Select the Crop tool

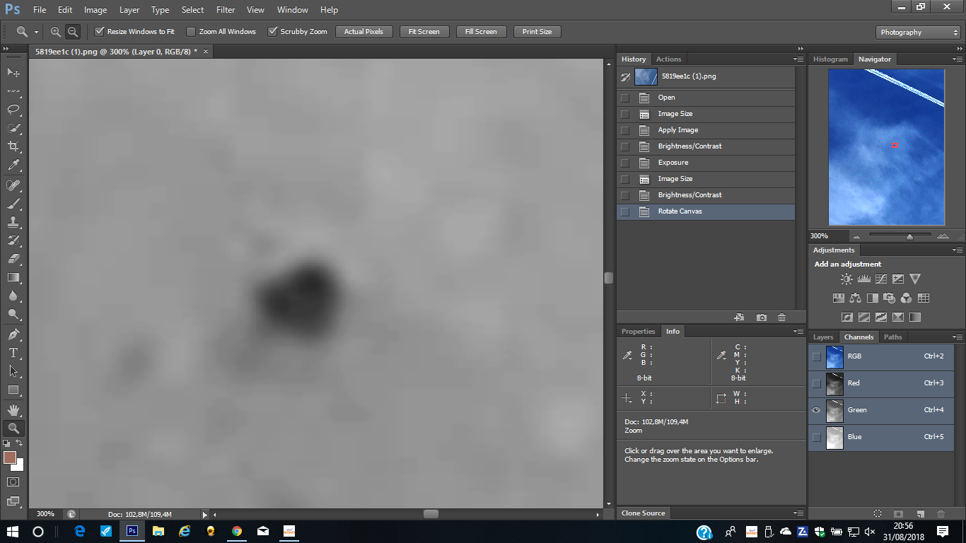[x=13, y=146]
